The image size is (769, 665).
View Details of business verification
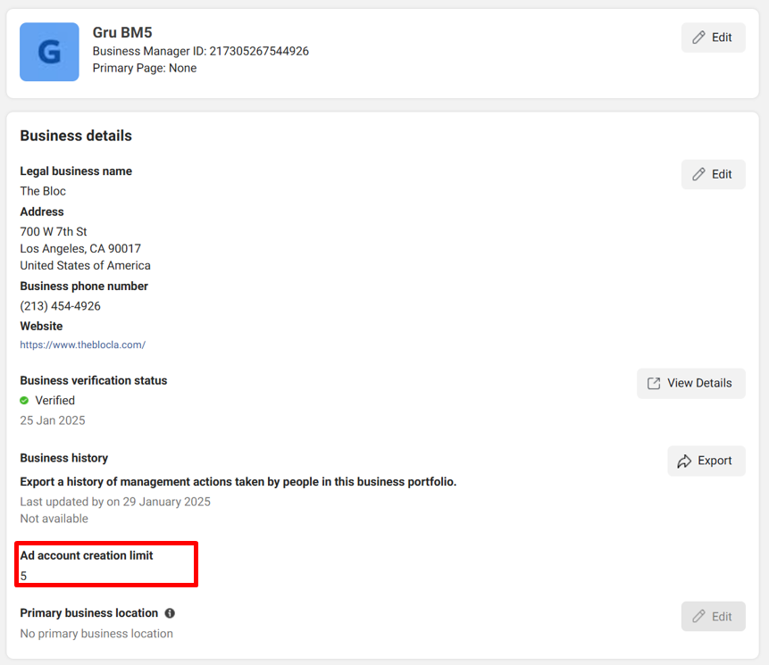691,383
